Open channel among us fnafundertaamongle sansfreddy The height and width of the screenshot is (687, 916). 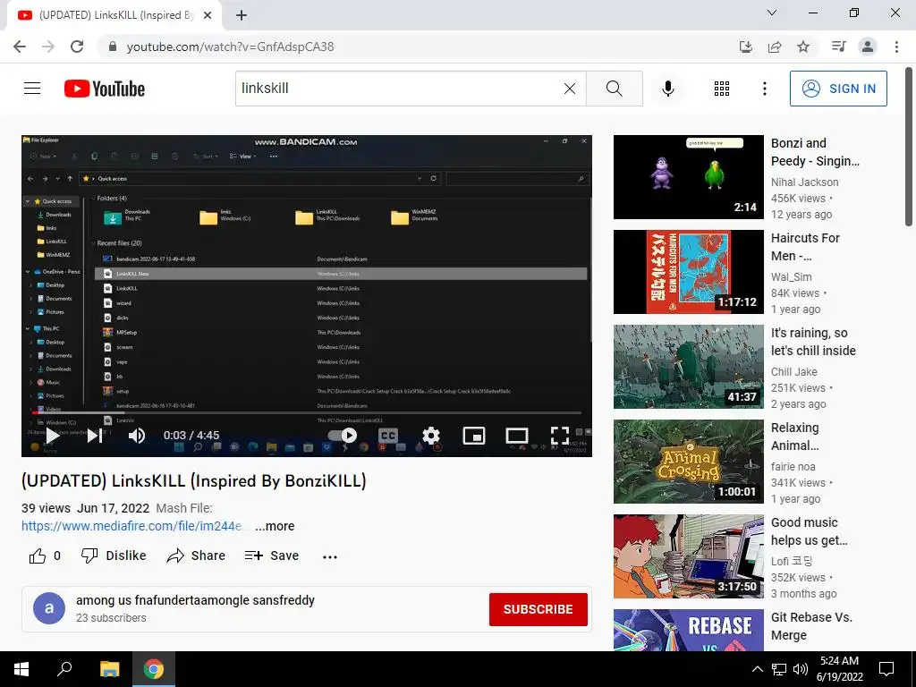tap(195, 600)
